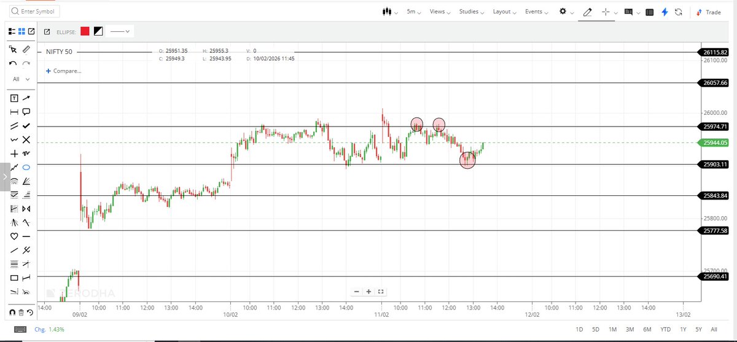Switch drawing palette to grid view
Screen dimensions: 737x342
pos(22,31)
